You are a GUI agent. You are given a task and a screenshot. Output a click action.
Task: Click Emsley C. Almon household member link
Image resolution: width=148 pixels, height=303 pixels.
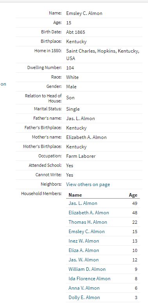point(87,232)
